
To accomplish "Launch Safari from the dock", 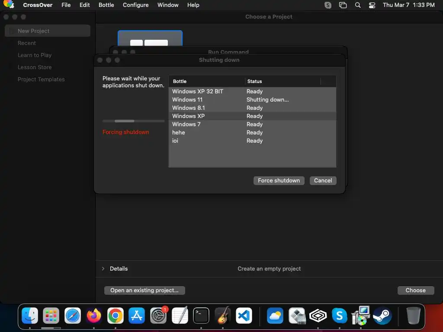I will [x=73, y=315].
